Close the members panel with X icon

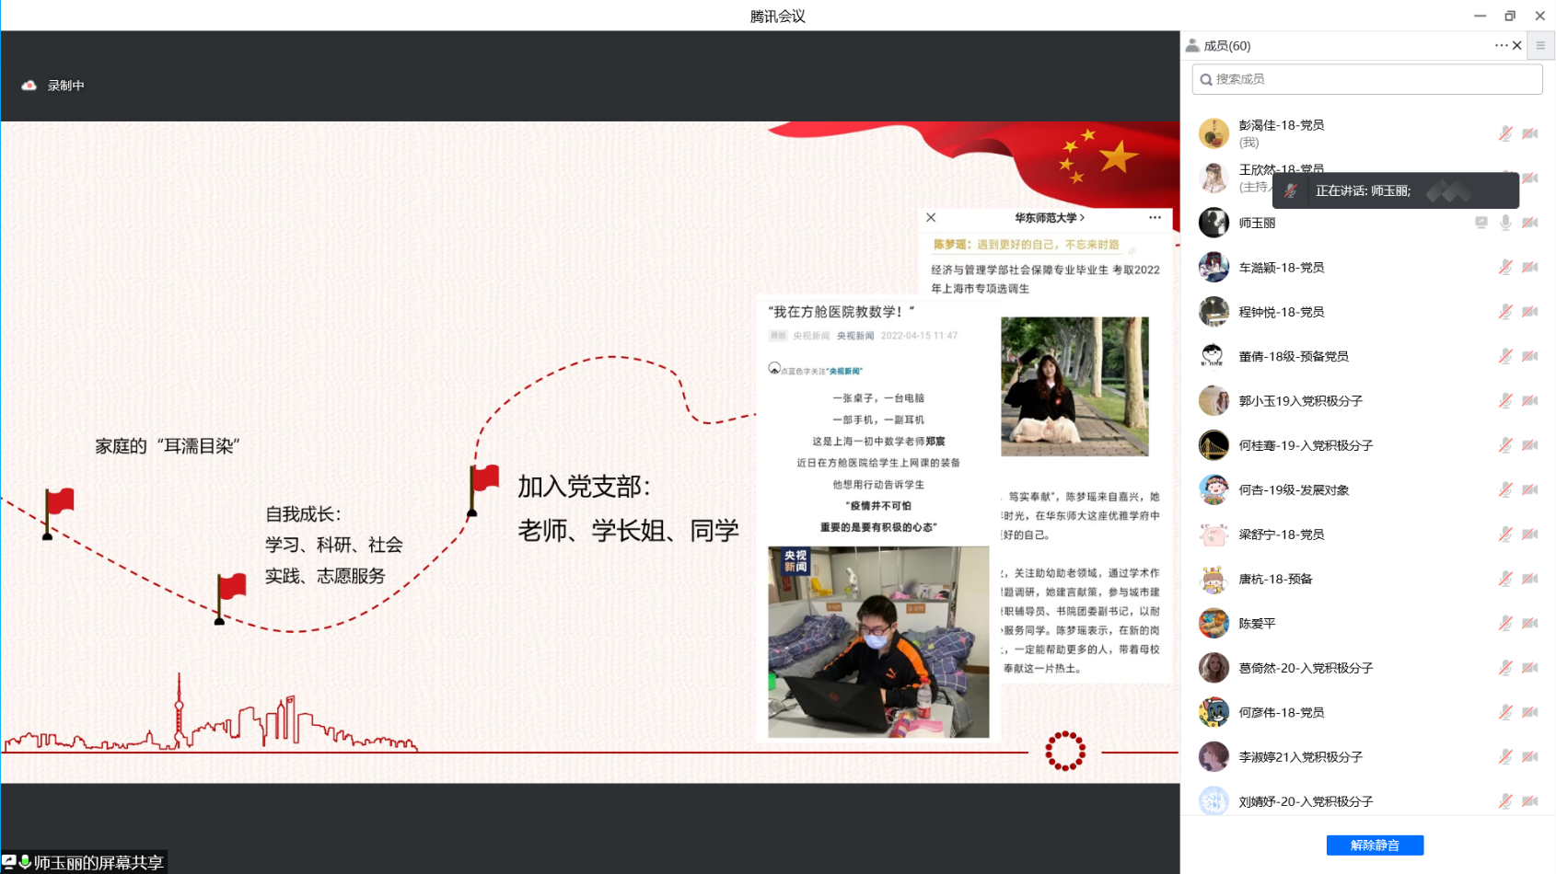pyautogui.click(x=1517, y=45)
